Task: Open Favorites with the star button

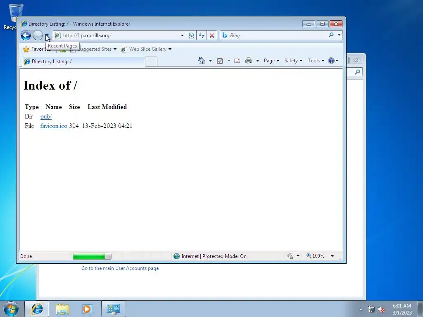Action: (37, 49)
